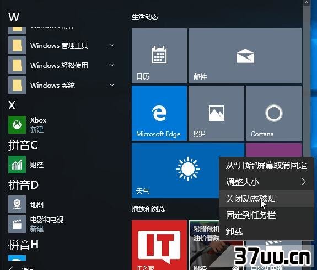
Task: Expand the Windows 轻松使用 folder chevron
Action: [x=112, y=65]
